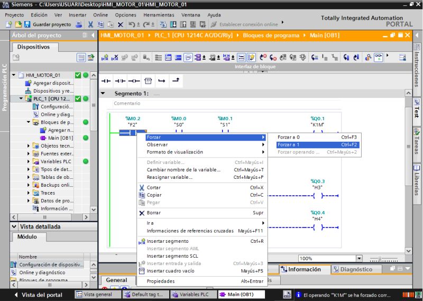This screenshot has height=301, width=423.
Task: Click the print icon in toolbar
Action: tap(79, 24)
